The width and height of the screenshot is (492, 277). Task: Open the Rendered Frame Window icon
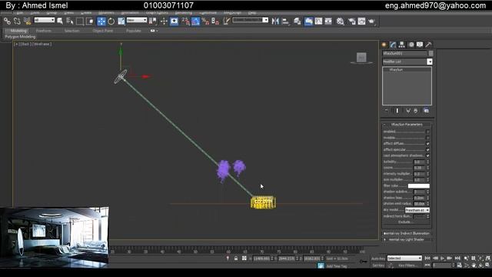pyautogui.click(x=361, y=21)
